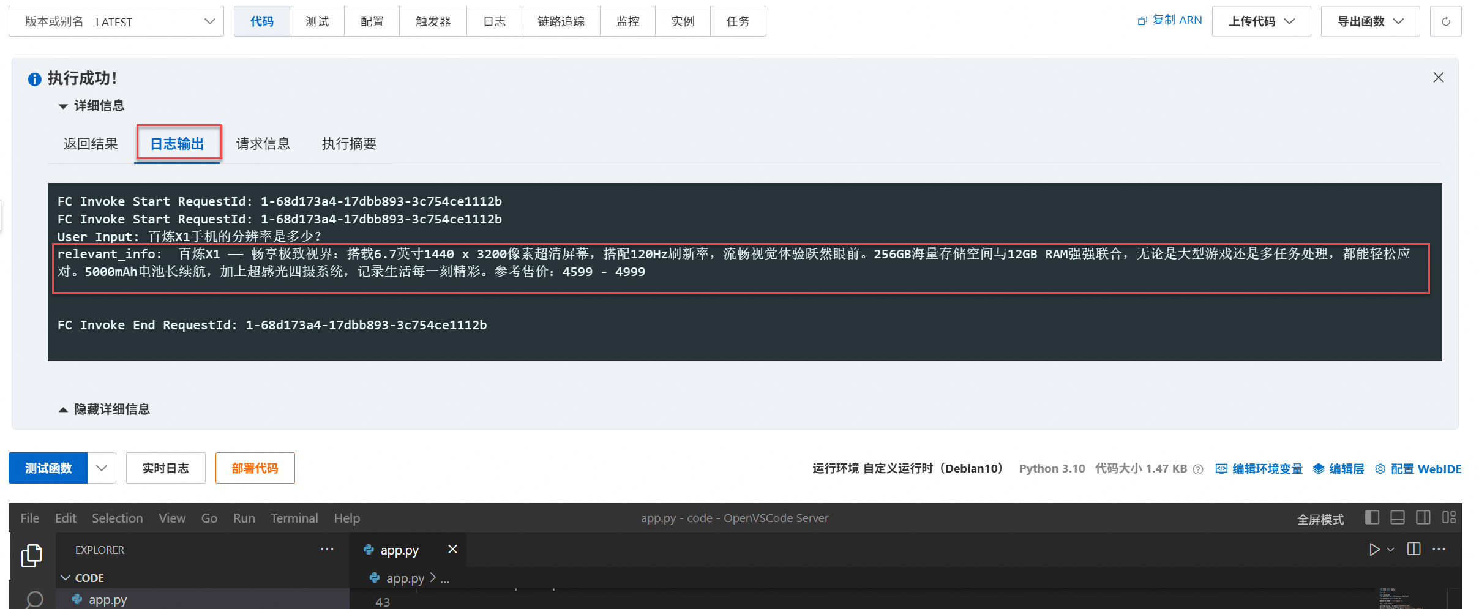The height and width of the screenshot is (609, 1479).
Task: Open the View menu
Action: click(x=172, y=518)
